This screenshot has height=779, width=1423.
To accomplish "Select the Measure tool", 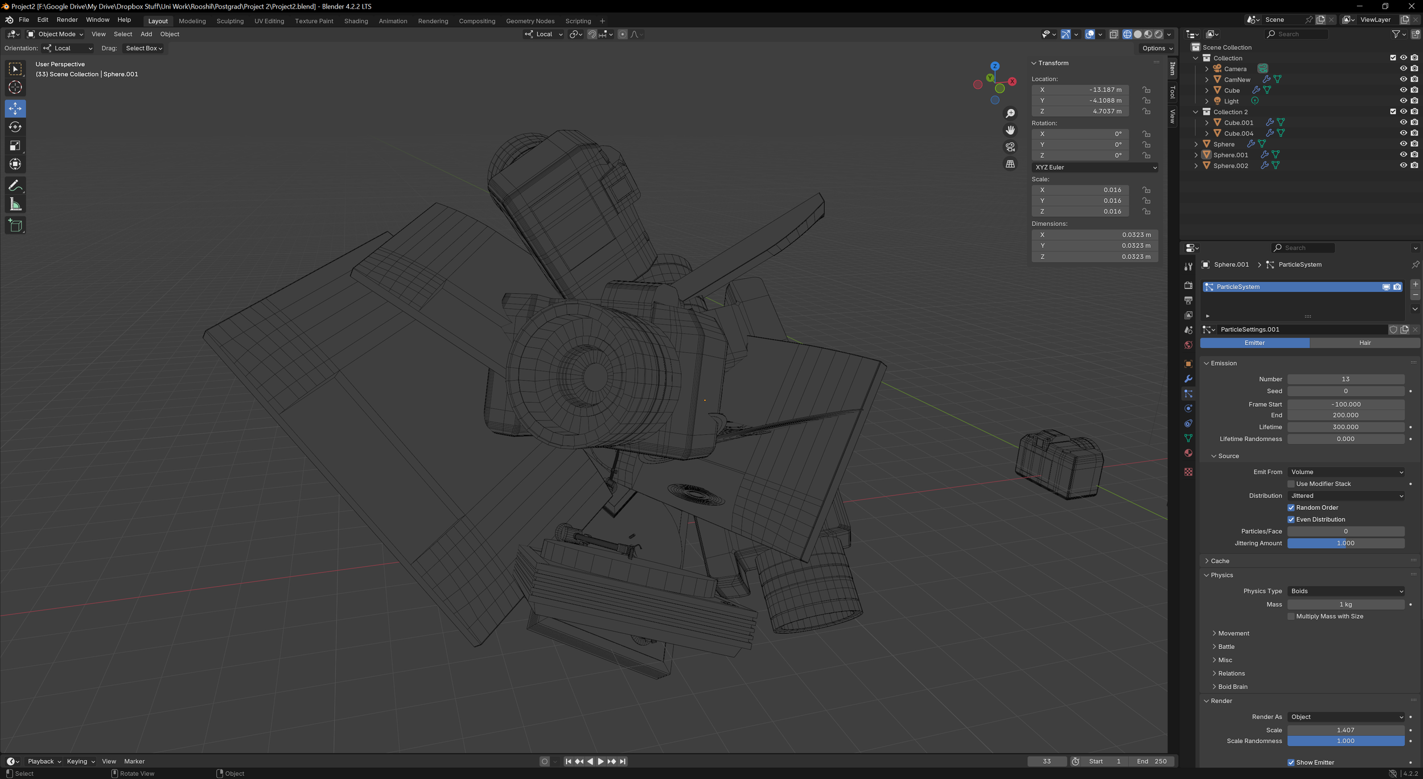I will pos(15,203).
